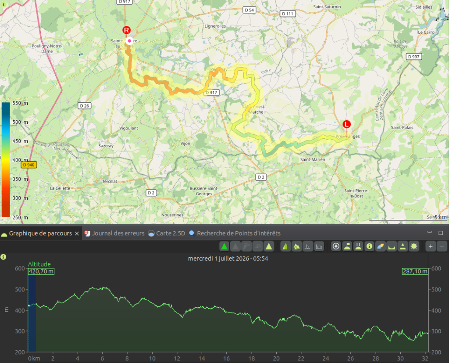Click the altitude color gradient legend bar

click(6, 160)
